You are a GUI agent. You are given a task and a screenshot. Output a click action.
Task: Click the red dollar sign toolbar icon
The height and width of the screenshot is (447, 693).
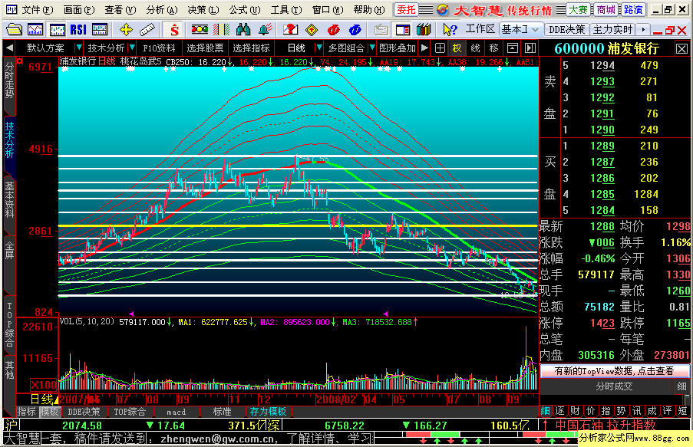click(174, 30)
